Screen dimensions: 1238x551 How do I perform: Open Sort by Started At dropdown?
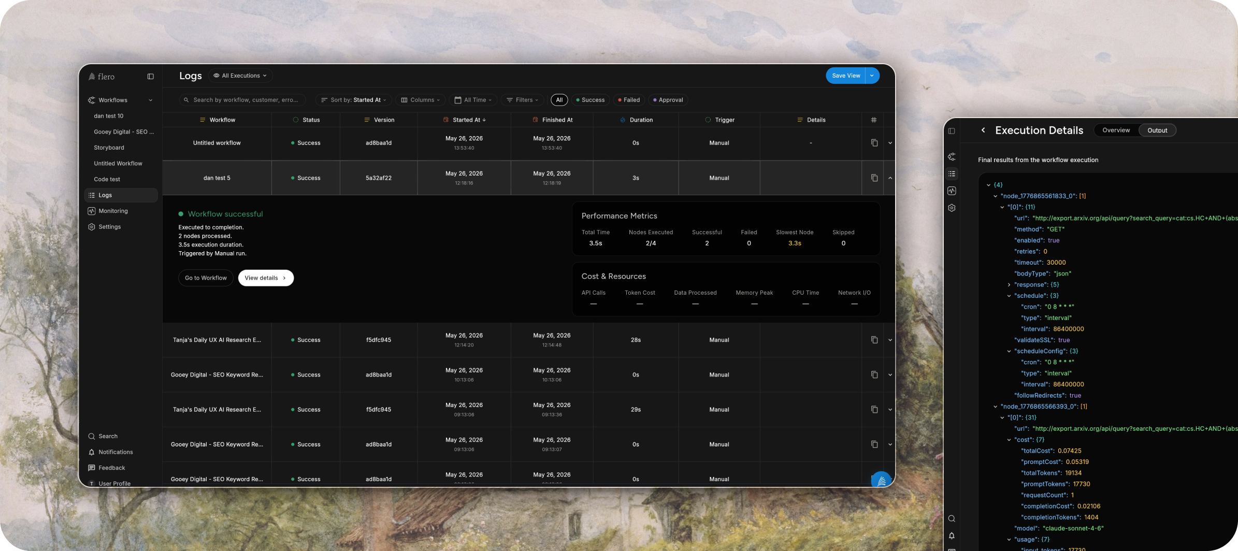click(354, 100)
